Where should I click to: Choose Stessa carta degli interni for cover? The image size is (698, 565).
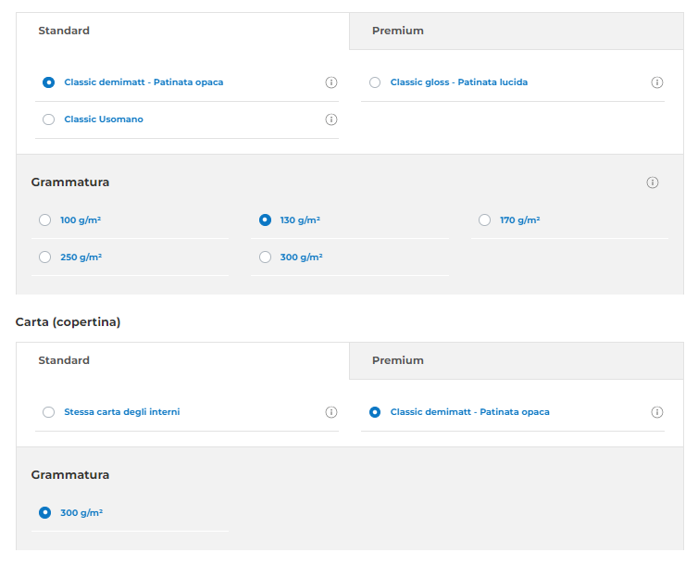49,412
